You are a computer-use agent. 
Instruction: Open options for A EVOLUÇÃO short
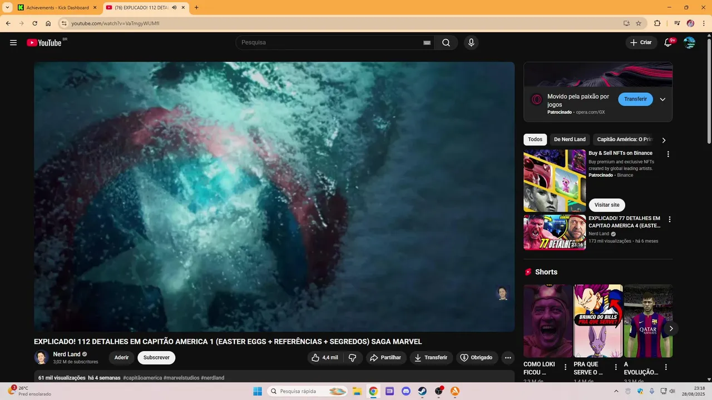click(666, 367)
